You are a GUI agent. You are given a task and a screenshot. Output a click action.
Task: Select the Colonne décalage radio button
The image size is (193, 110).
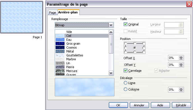click(x=125, y=89)
